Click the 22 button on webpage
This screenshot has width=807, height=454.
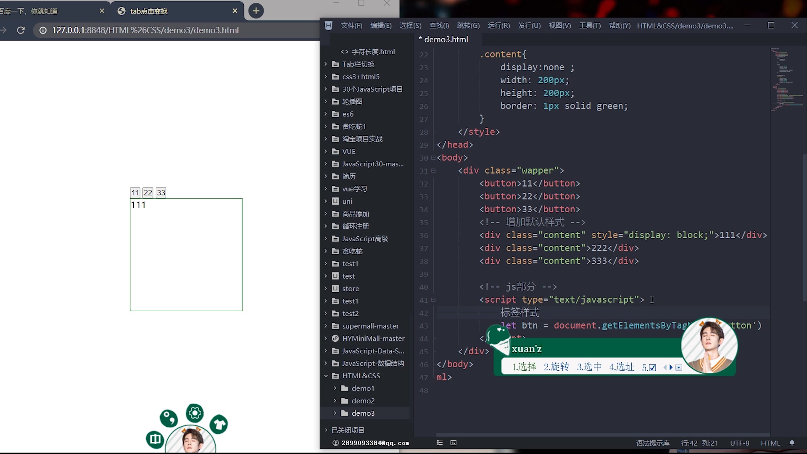point(148,193)
